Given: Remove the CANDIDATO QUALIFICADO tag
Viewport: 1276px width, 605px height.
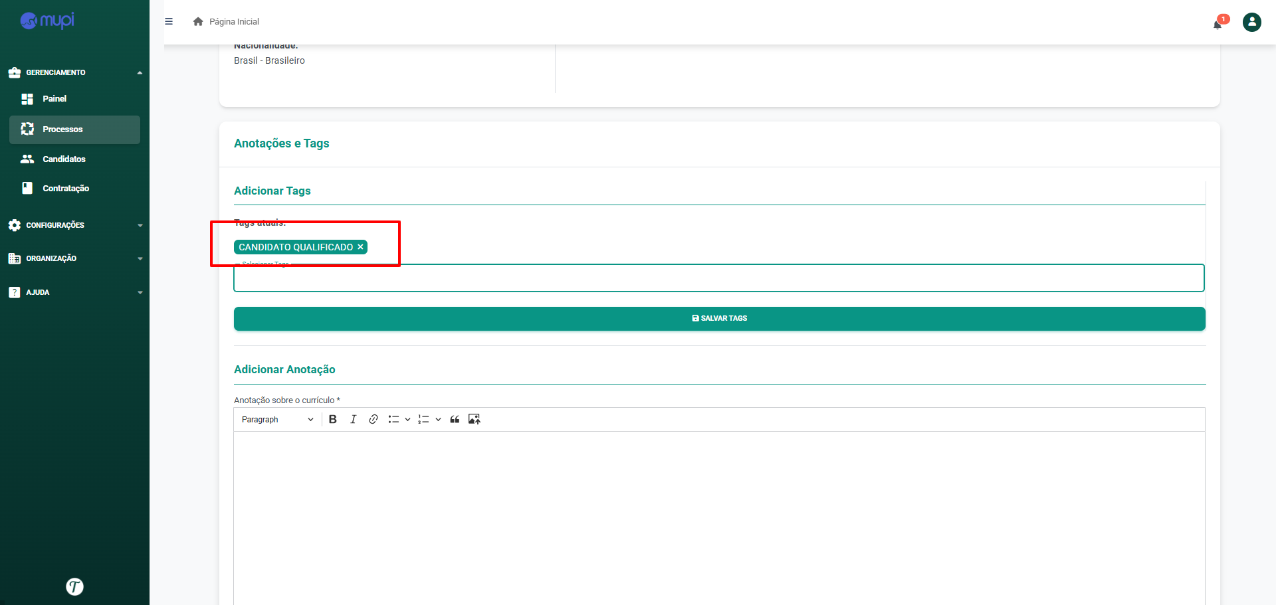Looking at the screenshot, I should click(x=361, y=247).
